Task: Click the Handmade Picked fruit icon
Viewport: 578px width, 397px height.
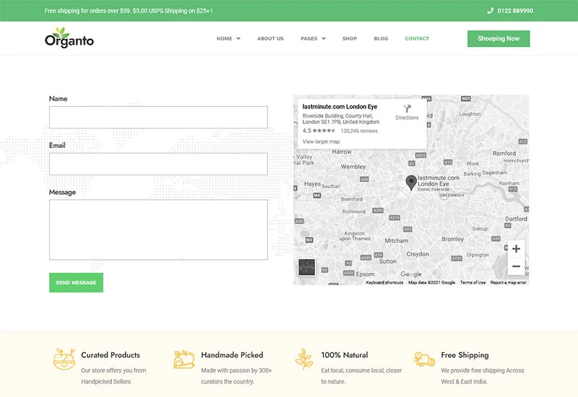Action: [184, 359]
